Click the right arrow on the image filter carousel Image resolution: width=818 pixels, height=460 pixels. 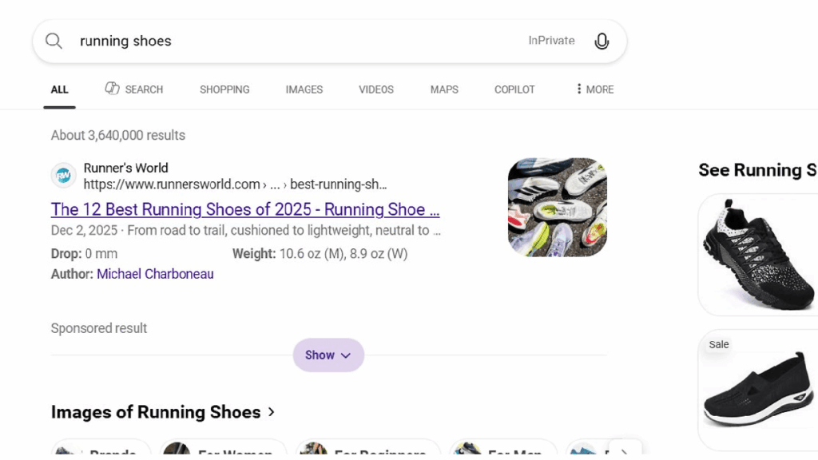tap(625, 451)
